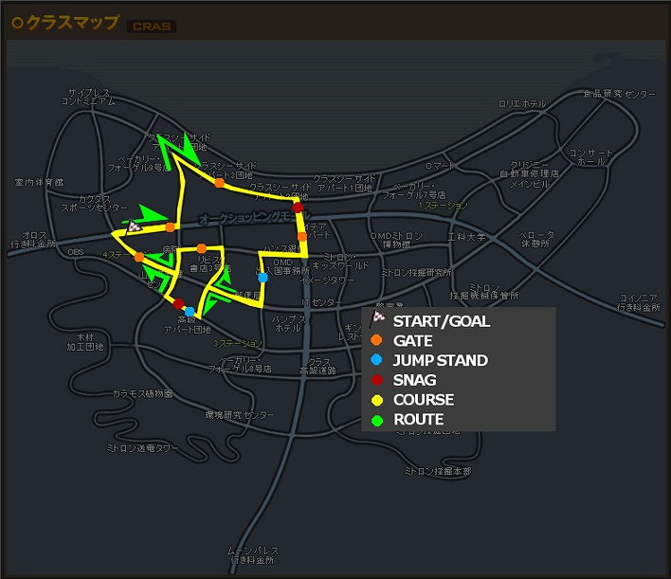Select the イメージタワー label
This screenshot has height=579, width=671.
pos(327,280)
